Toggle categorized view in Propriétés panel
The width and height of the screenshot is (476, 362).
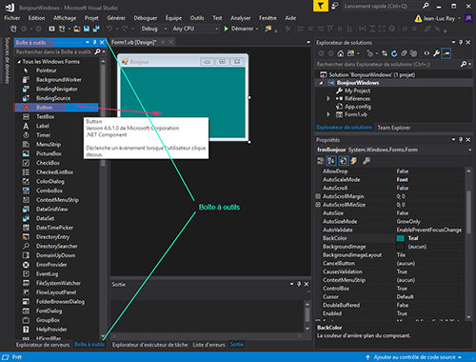pos(321,161)
